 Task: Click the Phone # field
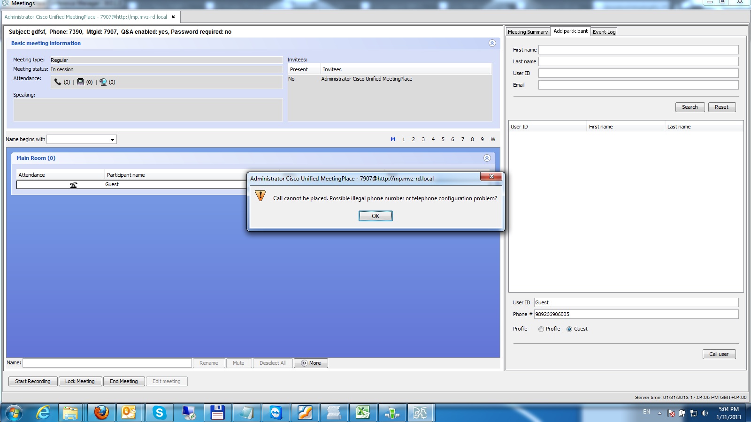pyautogui.click(x=636, y=314)
